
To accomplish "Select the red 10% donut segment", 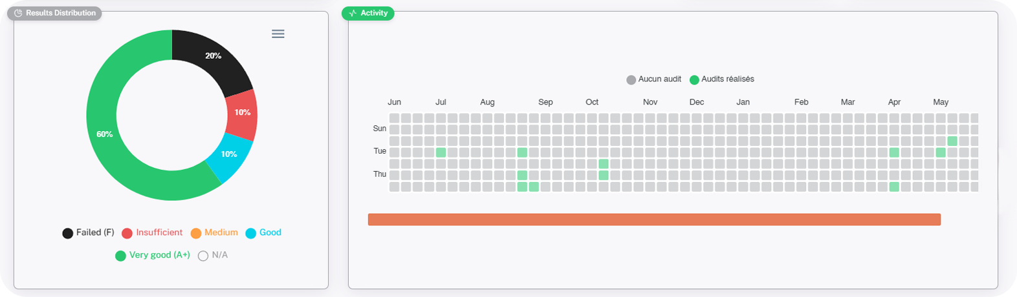I will (x=242, y=114).
